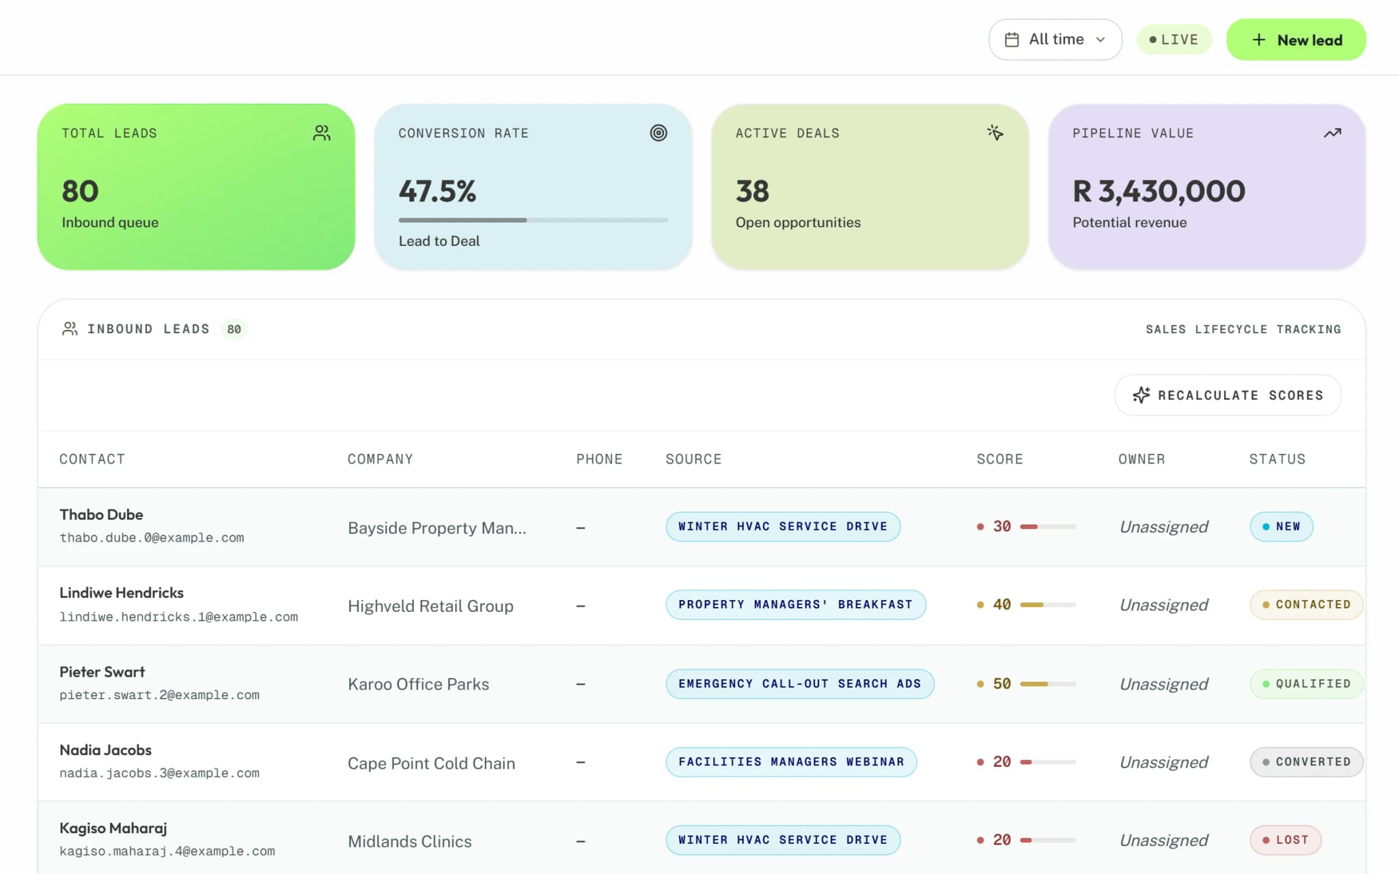Click the trending-up icon on Pipeline Value card
Screen dimensions: 1399x874
pos(1333,133)
